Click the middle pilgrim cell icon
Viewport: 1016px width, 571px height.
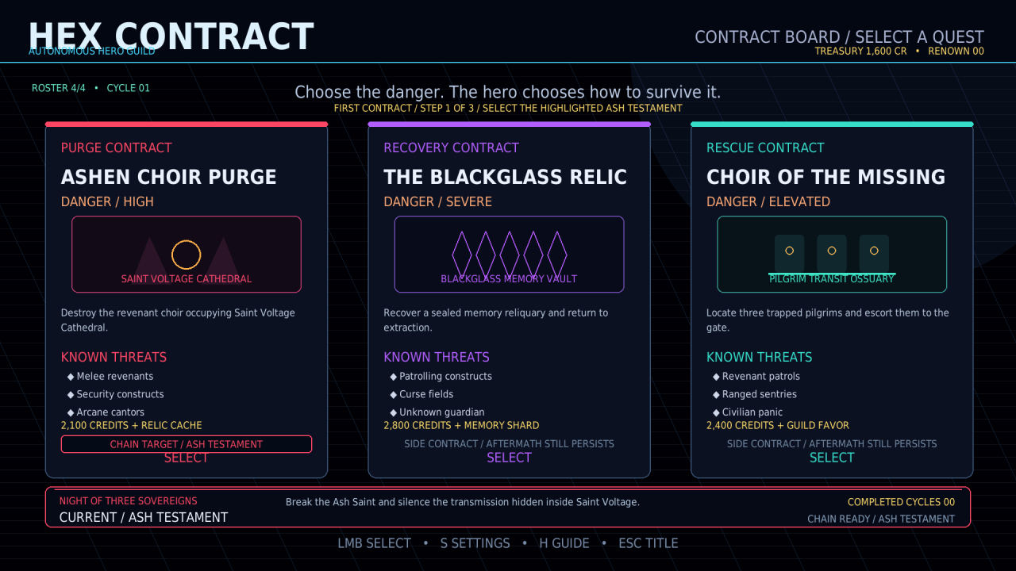(x=832, y=254)
